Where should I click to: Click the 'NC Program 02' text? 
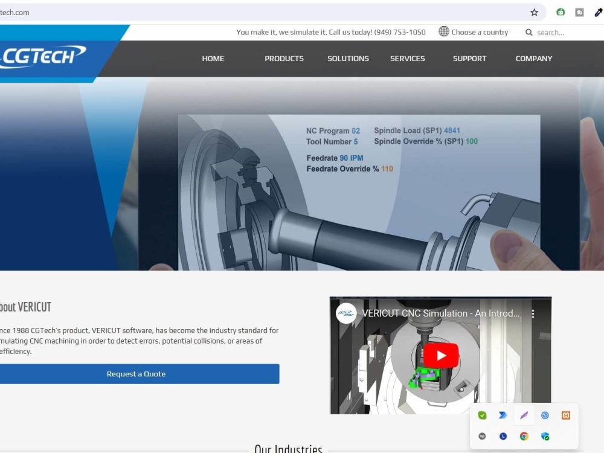(333, 131)
